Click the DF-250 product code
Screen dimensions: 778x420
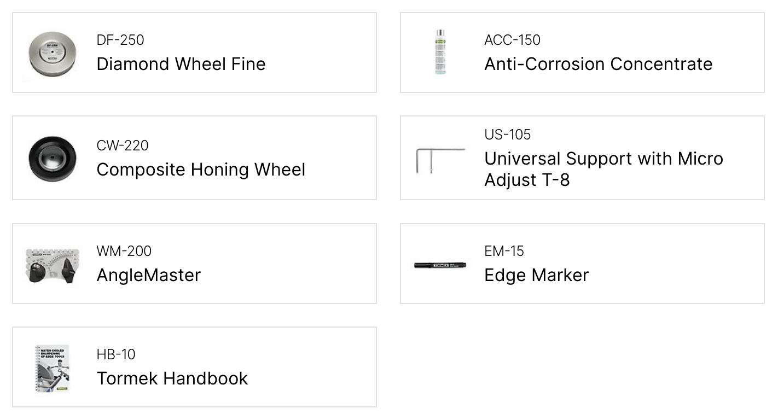(120, 40)
